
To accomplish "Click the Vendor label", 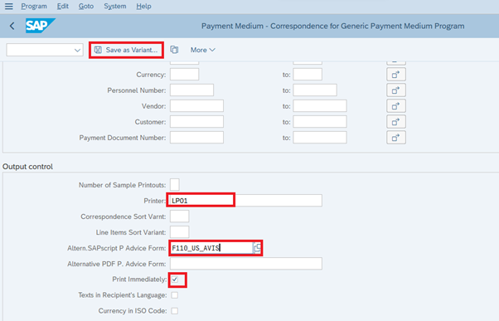I will [x=153, y=106].
